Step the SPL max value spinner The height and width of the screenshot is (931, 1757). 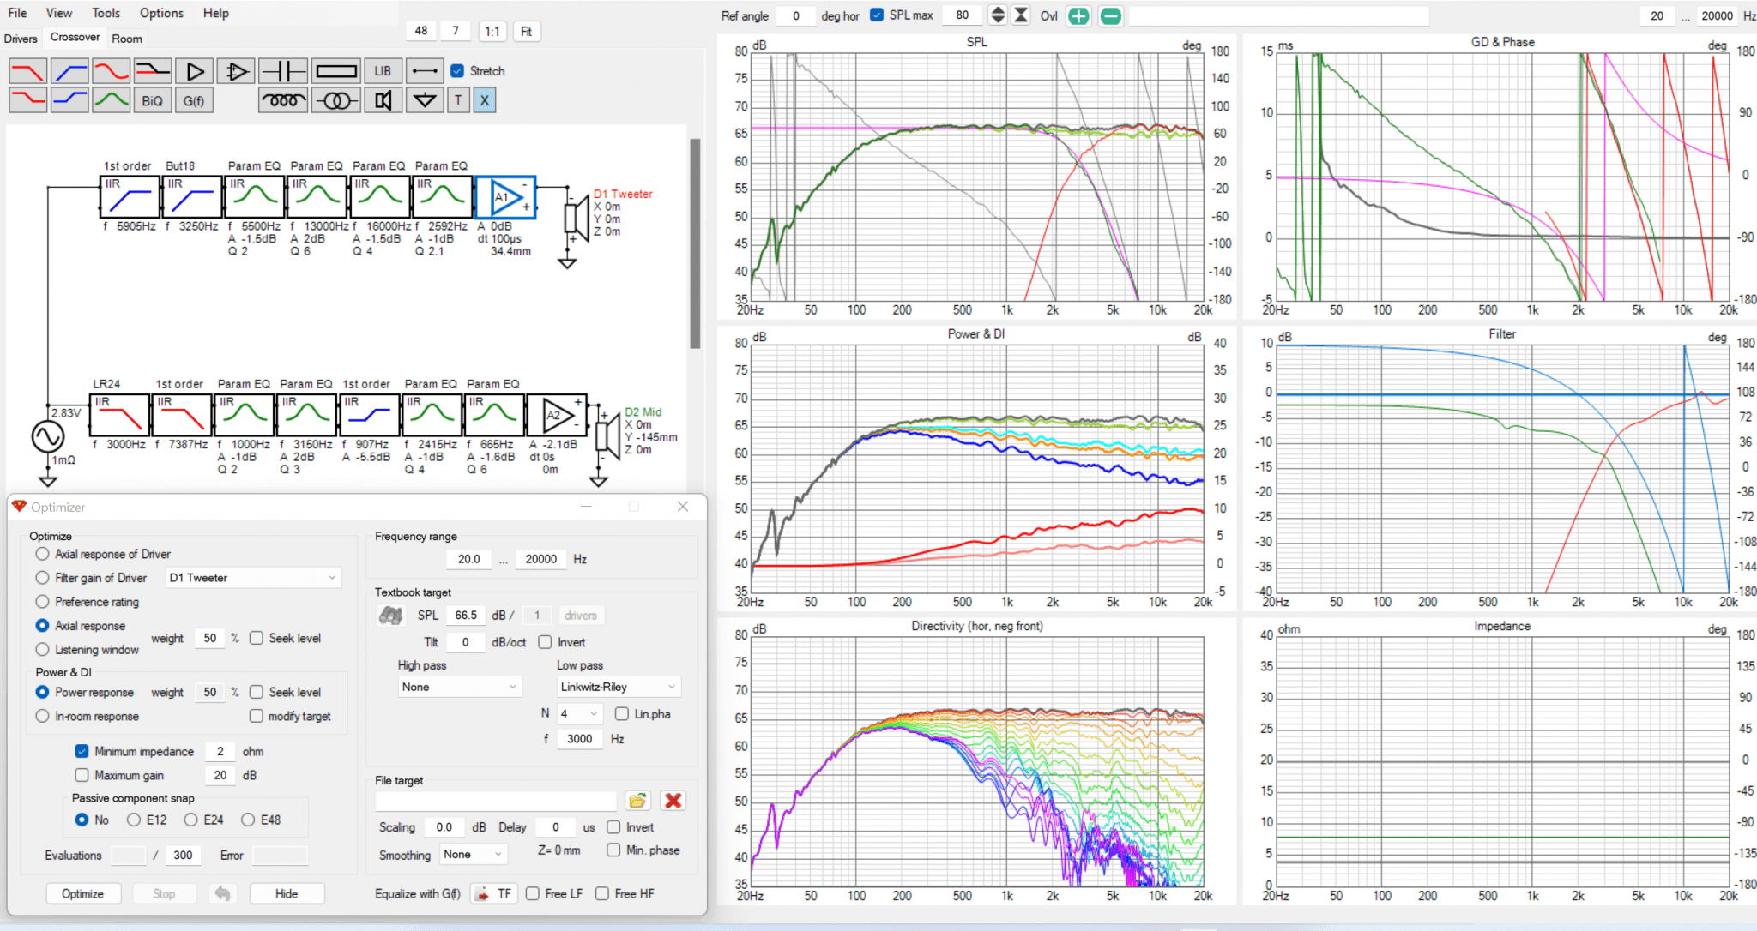pos(997,15)
